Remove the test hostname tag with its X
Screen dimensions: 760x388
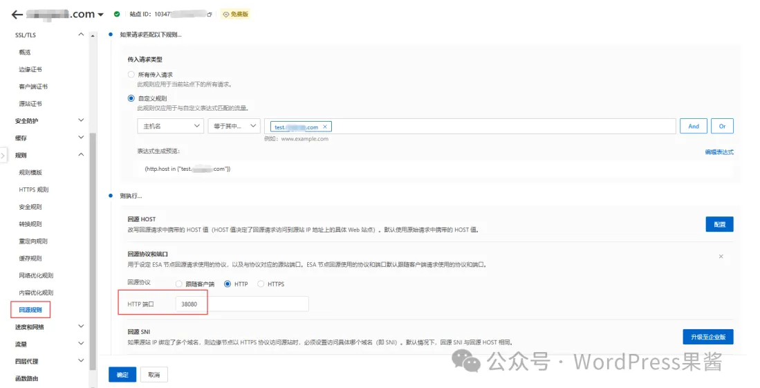coord(325,127)
